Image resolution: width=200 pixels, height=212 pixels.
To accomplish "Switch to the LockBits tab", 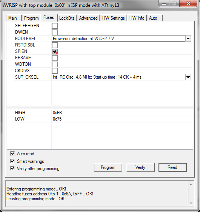I will tap(67, 18).
